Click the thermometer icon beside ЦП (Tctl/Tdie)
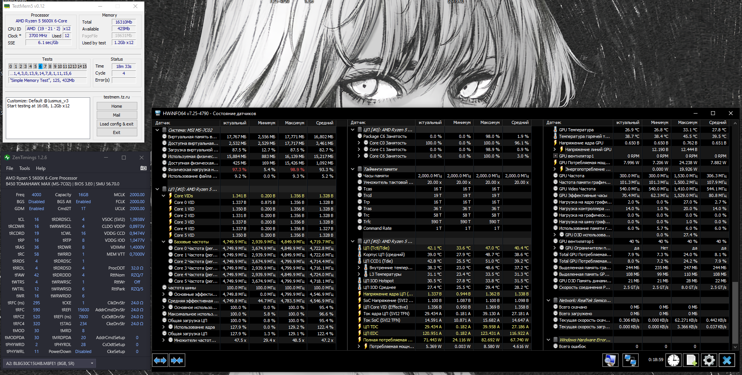Viewport: 742px width, 375px height. pos(359,248)
